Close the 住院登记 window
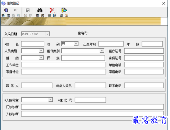 click(x=164, y=3)
